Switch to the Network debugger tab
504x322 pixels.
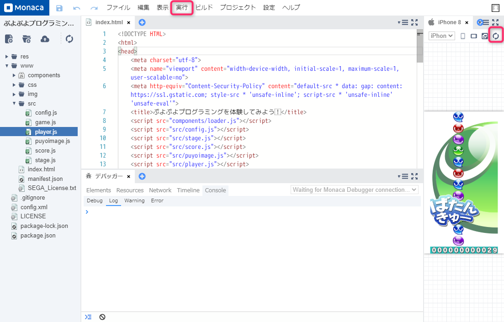(x=160, y=190)
